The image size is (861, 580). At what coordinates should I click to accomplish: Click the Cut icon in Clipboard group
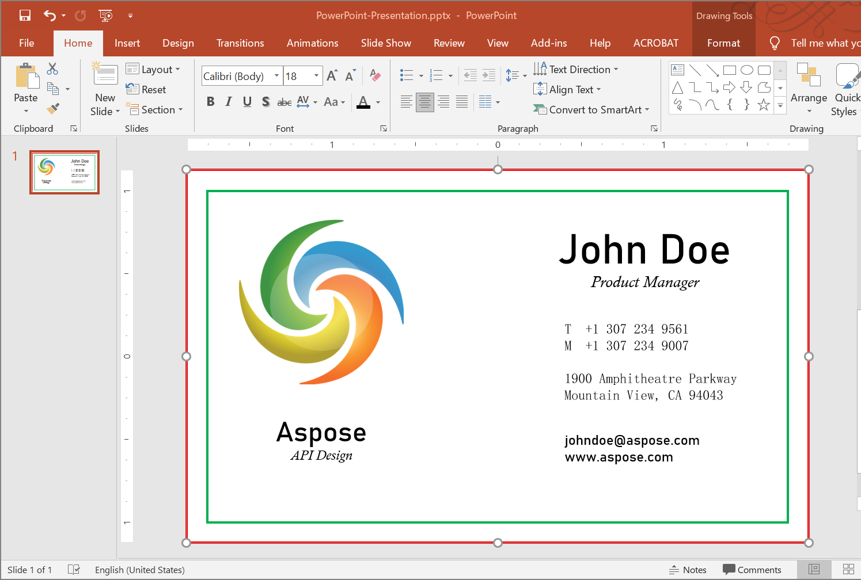tap(52, 68)
